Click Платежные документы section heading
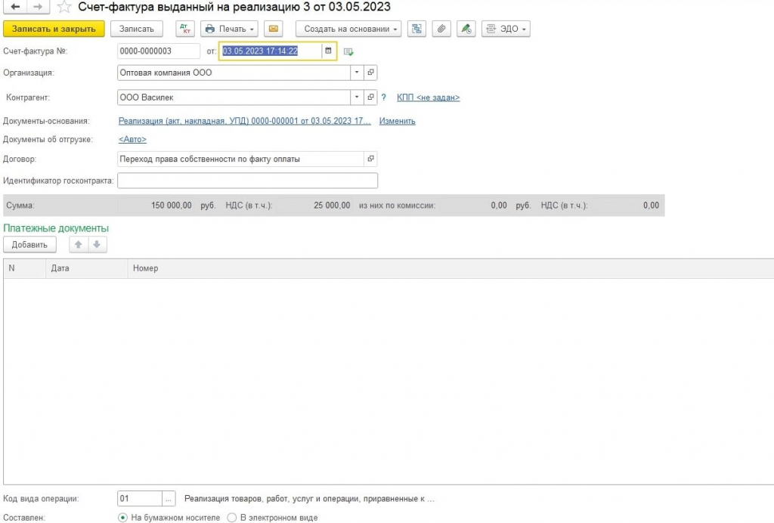The image size is (774, 523). 56,228
